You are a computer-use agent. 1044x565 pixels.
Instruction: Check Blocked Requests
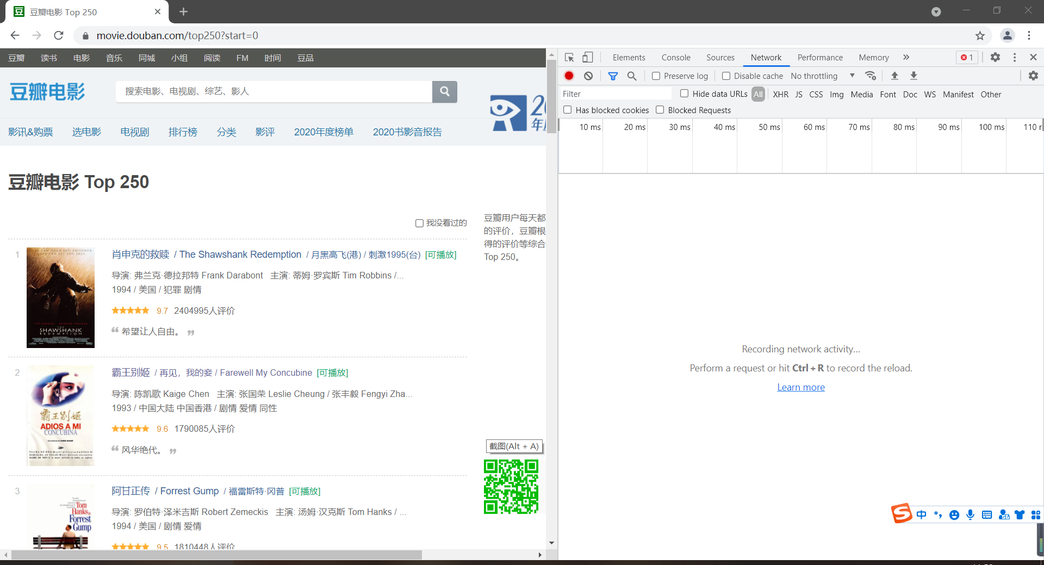pyautogui.click(x=660, y=110)
